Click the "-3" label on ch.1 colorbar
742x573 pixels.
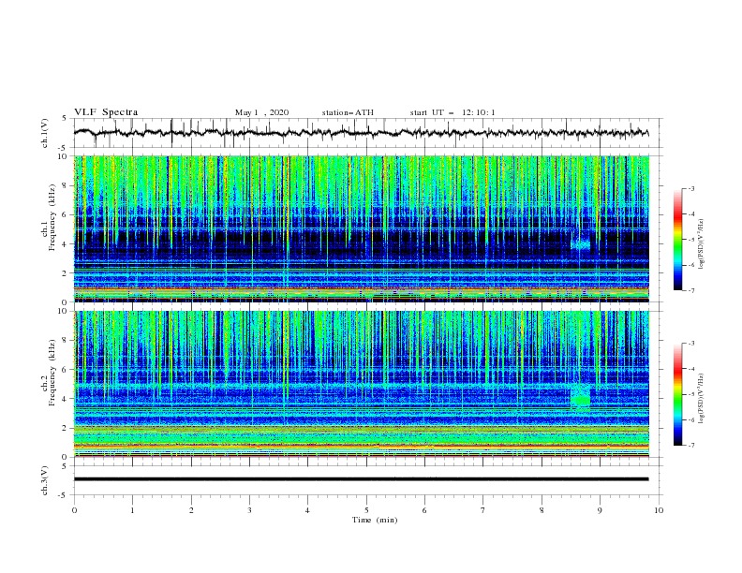tap(691, 188)
